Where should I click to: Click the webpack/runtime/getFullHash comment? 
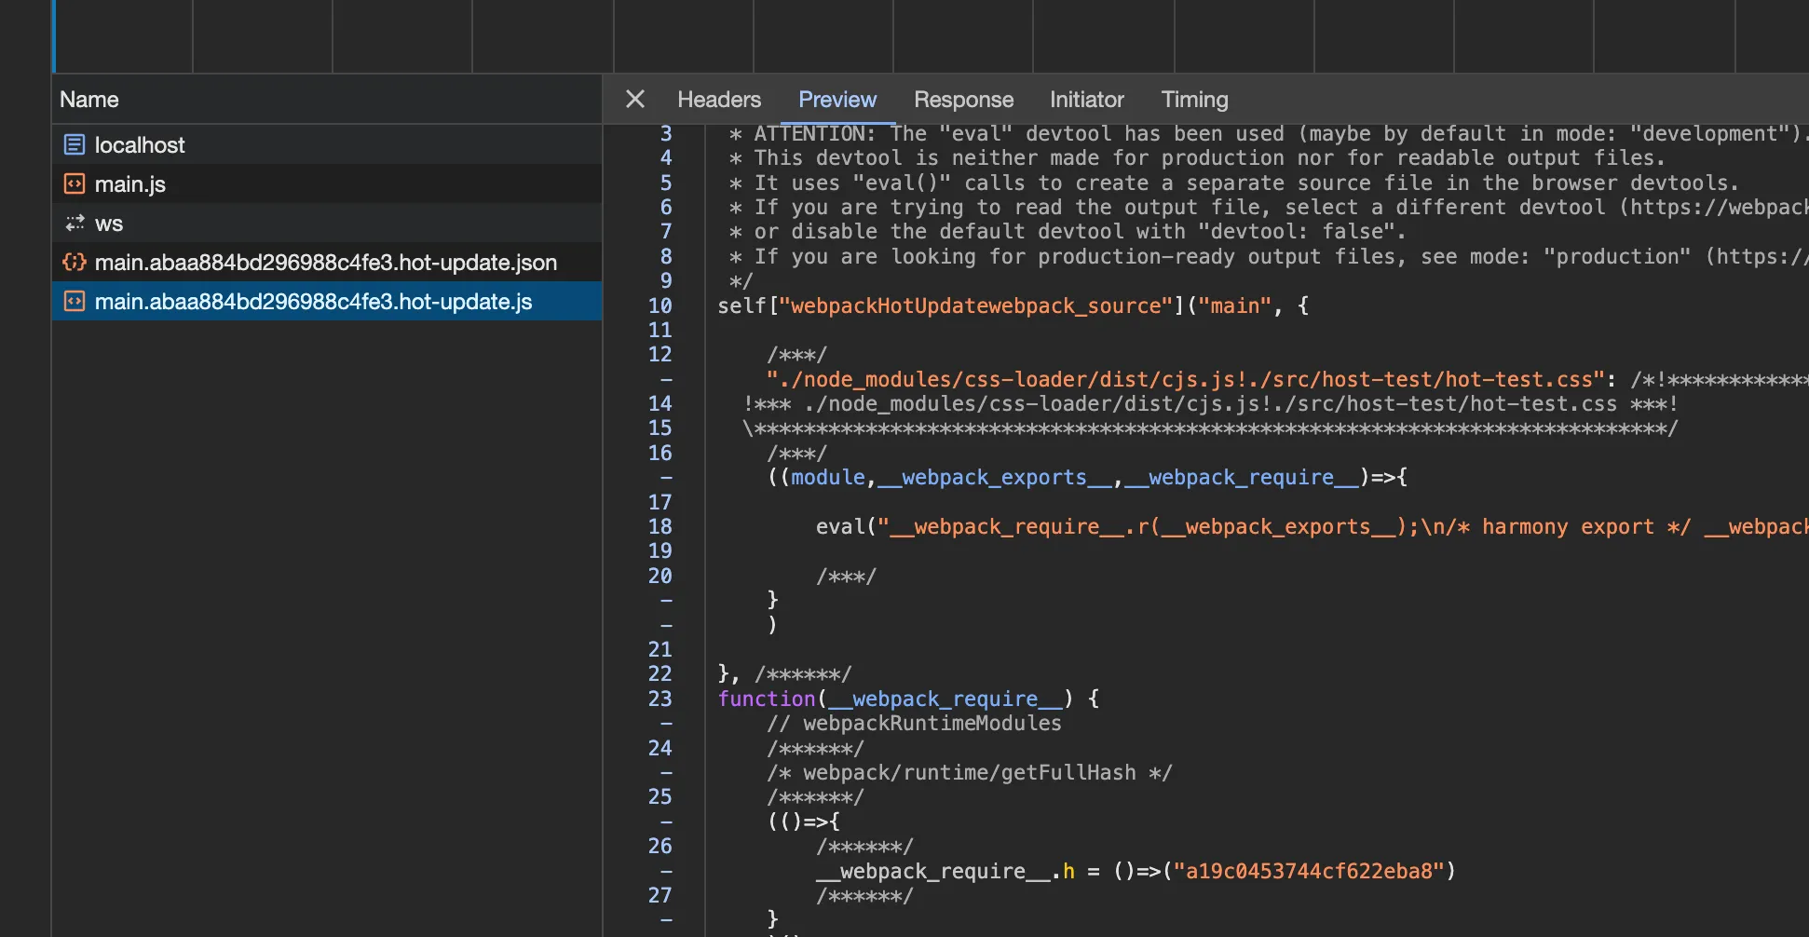click(969, 772)
